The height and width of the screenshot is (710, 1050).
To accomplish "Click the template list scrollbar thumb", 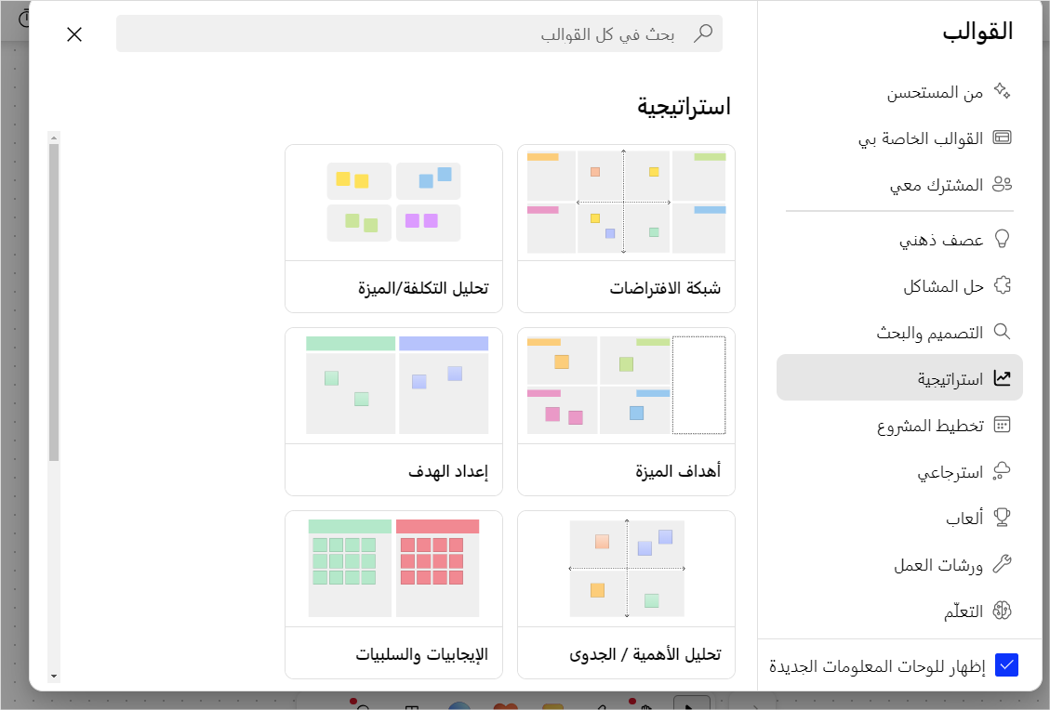I will (54, 302).
